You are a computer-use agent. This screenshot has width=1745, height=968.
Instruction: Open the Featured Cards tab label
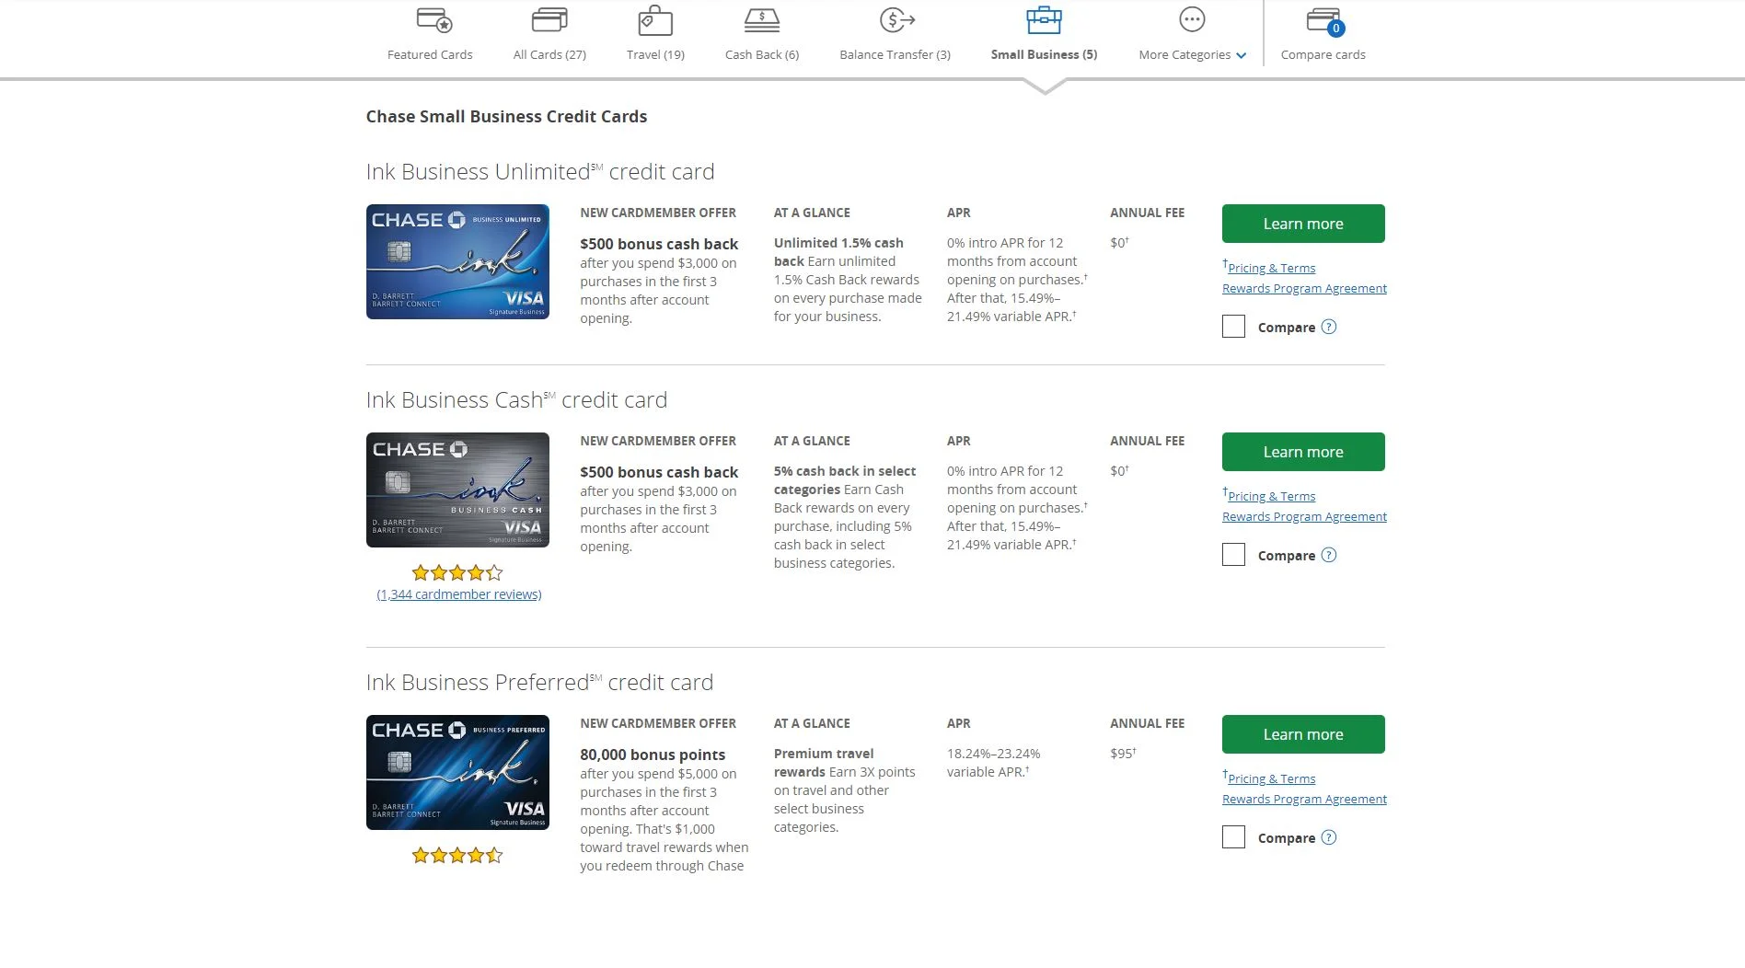point(430,54)
